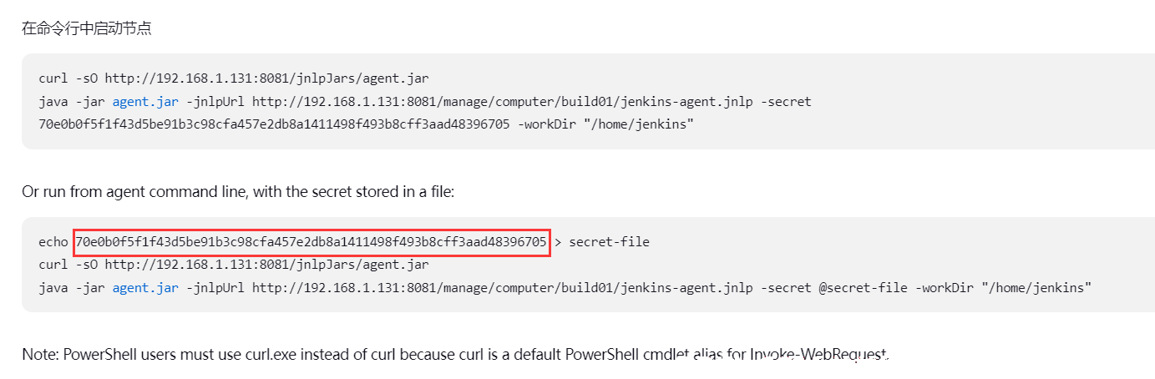The height and width of the screenshot is (379, 1155).
Task: Click 'Or run from agent command line' sentence
Action: pos(238,192)
